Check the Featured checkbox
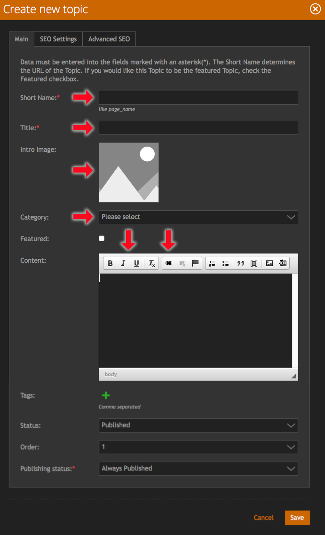Image resolution: width=325 pixels, height=535 pixels. (x=102, y=238)
